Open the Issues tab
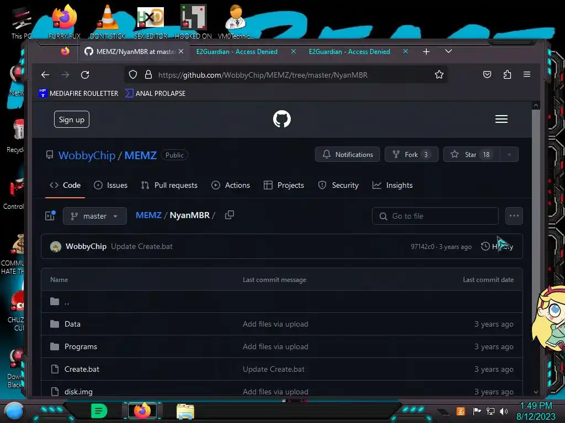The height and width of the screenshot is (423, 565). coord(110,185)
